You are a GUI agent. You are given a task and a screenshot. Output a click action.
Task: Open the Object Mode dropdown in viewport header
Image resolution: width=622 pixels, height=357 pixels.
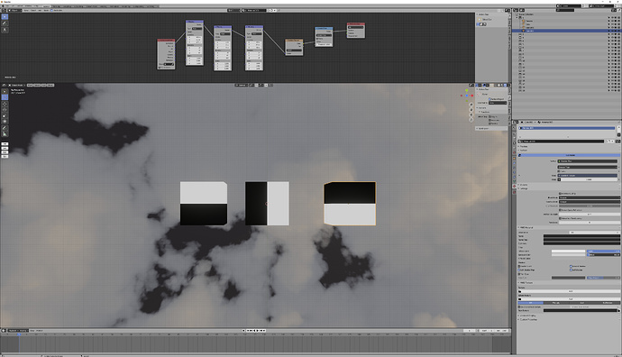click(x=16, y=86)
